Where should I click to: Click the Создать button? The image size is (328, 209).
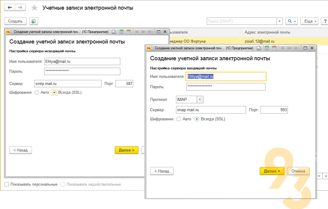point(15,21)
